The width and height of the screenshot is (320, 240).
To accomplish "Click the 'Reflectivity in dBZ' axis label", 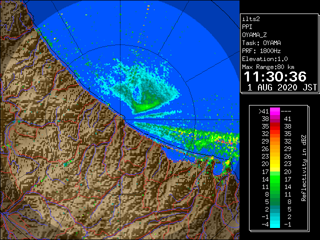I will click(x=304, y=168).
